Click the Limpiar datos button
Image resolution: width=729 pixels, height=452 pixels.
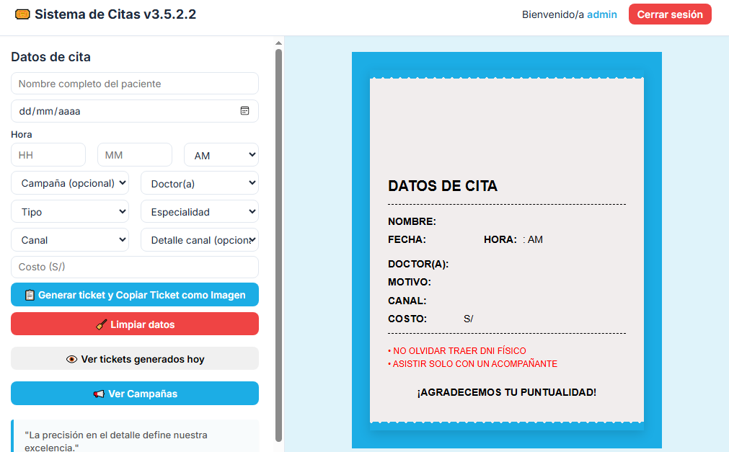(x=135, y=324)
